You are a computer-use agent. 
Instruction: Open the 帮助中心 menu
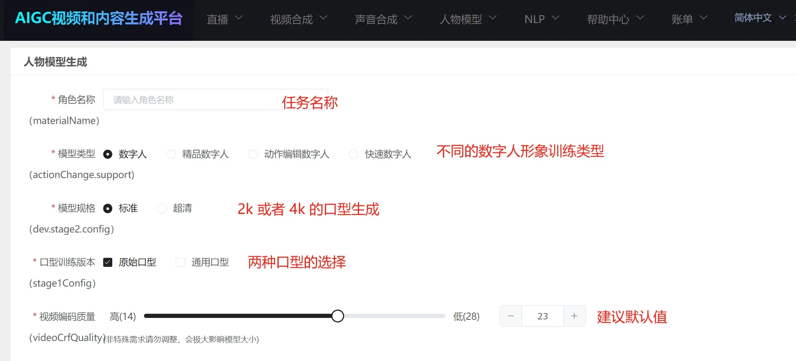pyautogui.click(x=615, y=19)
